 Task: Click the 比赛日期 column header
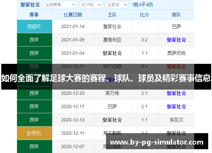point(73,15)
